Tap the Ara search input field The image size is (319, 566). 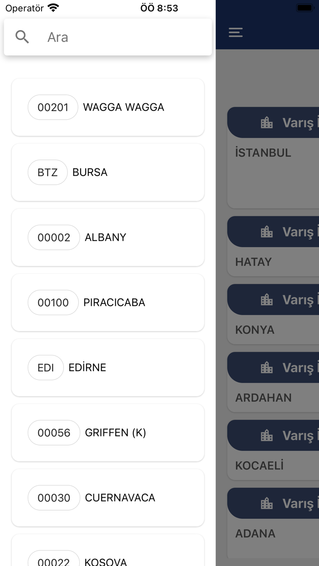point(114,36)
